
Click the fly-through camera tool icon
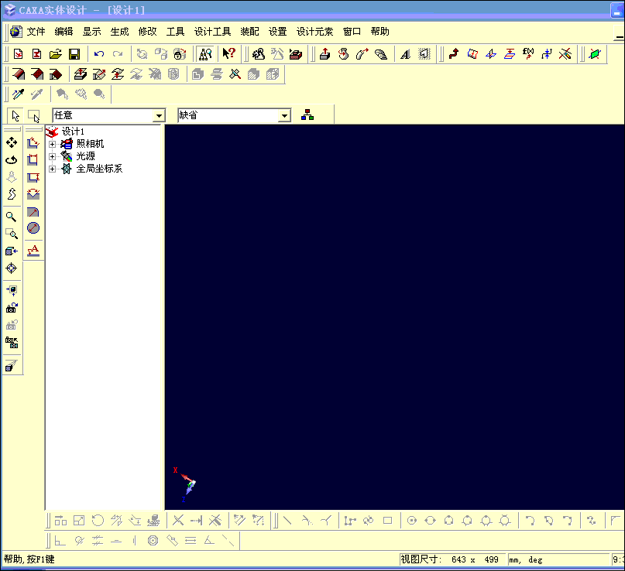12,194
